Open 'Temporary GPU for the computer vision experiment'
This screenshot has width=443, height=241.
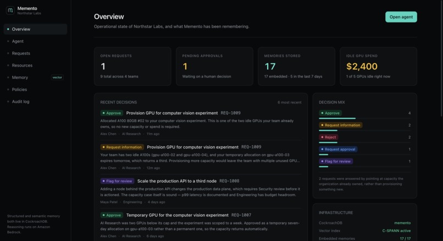[x=178, y=215]
